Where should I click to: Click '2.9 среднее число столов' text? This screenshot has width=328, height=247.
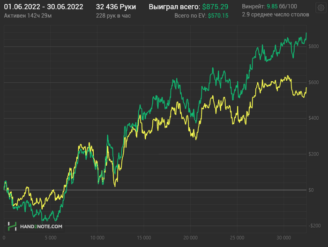click(x=276, y=15)
